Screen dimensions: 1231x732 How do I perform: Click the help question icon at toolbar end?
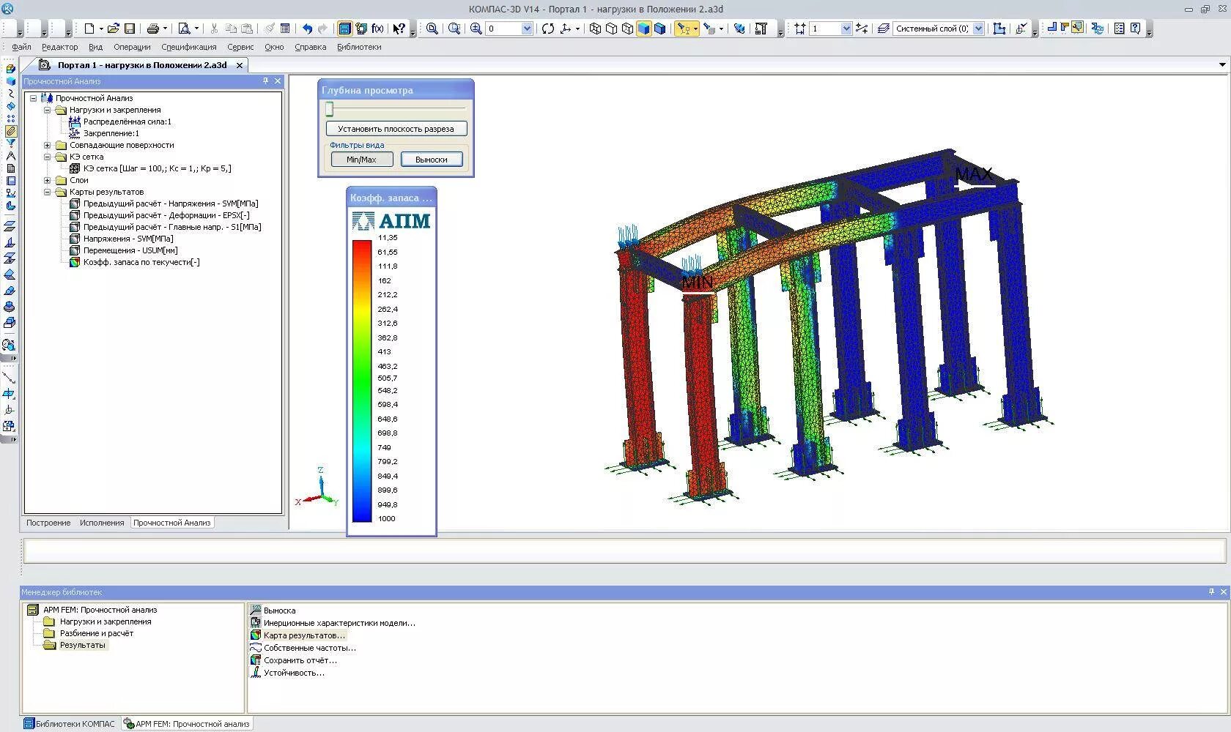1136,29
